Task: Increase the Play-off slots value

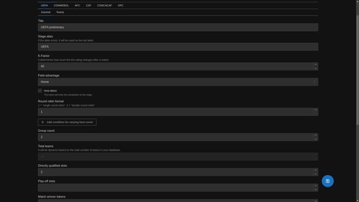Action: (x=315, y=186)
